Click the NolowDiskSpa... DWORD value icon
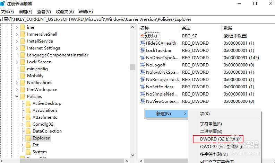 pos(143,72)
